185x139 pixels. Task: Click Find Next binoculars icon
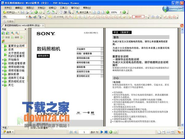(35, 17)
